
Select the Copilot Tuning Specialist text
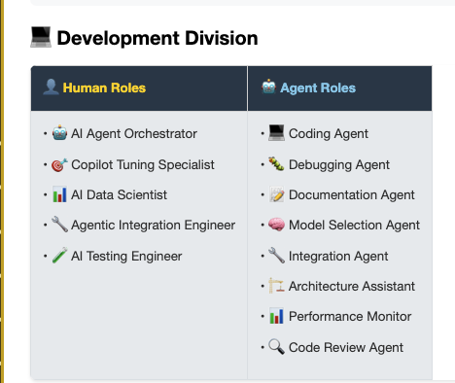pyautogui.click(x=143, y=164)
